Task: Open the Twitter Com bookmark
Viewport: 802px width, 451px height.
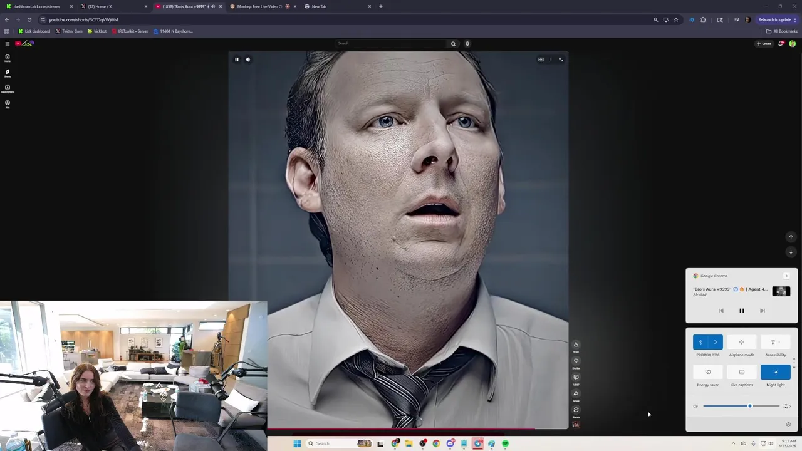Action: point(69,31)
